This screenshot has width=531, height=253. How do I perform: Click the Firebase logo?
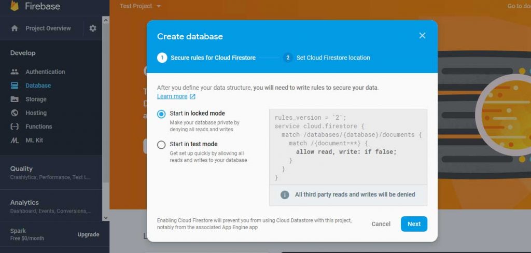click(15, 5)
